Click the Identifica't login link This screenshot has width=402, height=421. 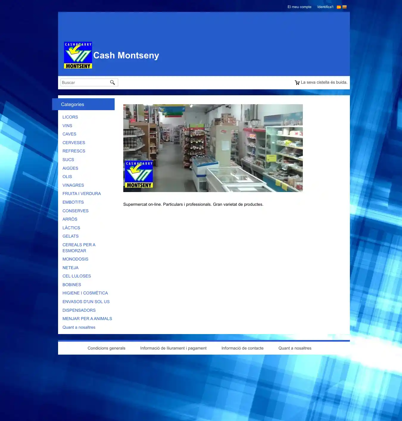pyautogui.click(x=325, y=7)
